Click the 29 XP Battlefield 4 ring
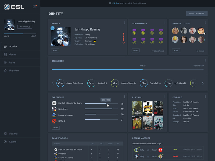The image size is (215, 161). click(144, 83)
